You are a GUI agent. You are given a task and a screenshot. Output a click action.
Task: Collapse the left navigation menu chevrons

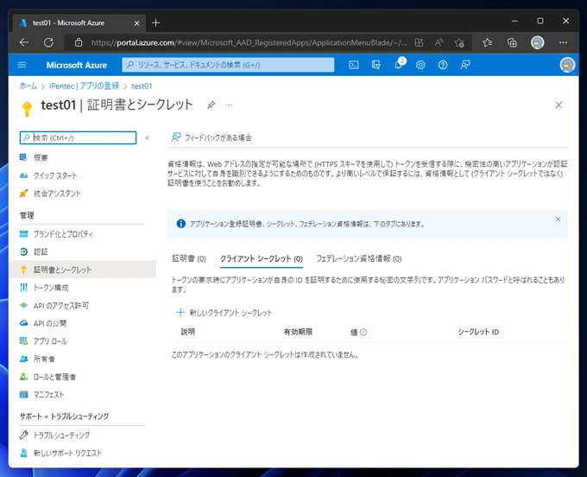click(x=148, y=137)
